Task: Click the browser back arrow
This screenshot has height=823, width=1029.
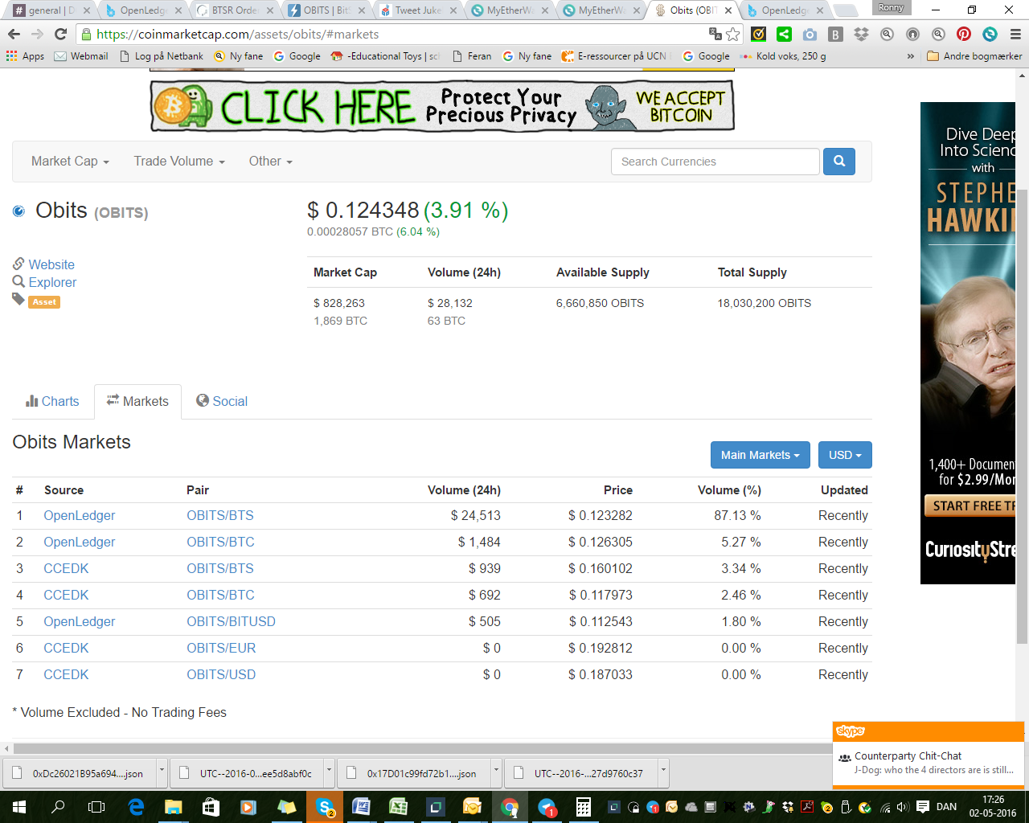Action: [14, 35]
